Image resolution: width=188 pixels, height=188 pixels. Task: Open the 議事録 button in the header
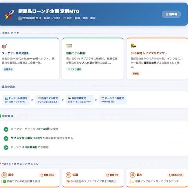171,14
